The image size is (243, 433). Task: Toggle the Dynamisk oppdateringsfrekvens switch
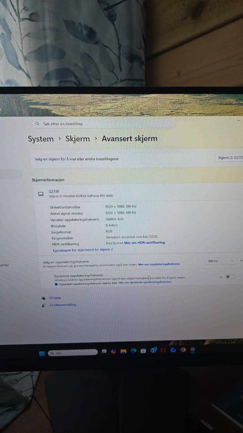pyautogui.click(x=230, y=277)
